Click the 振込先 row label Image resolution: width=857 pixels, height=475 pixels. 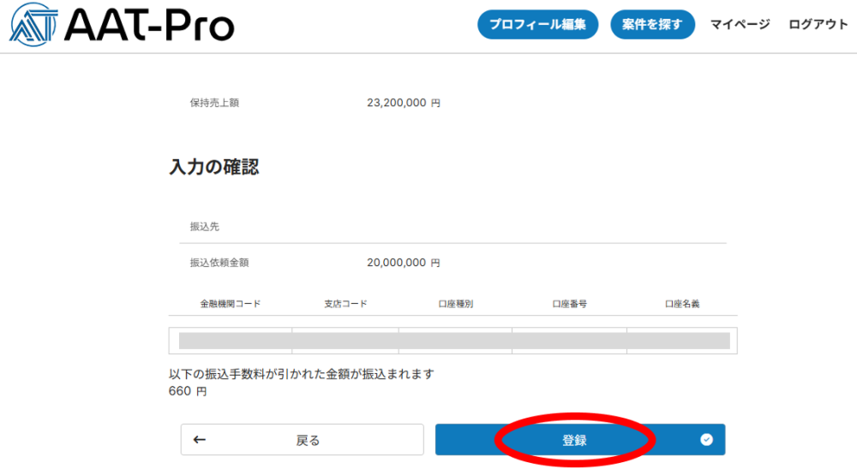[206, 227]
